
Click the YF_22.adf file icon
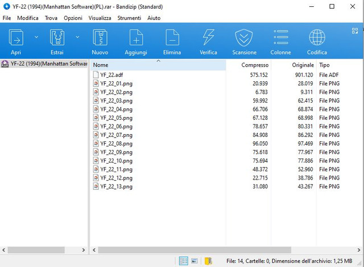[96, 74]
